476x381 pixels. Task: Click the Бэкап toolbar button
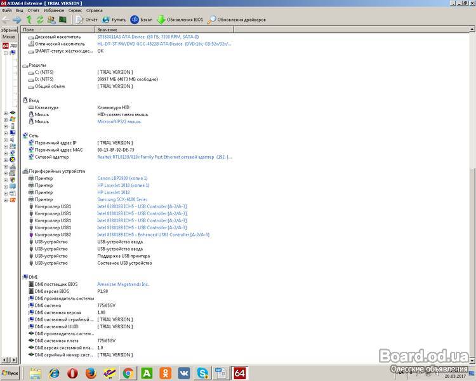pos(141,20)
